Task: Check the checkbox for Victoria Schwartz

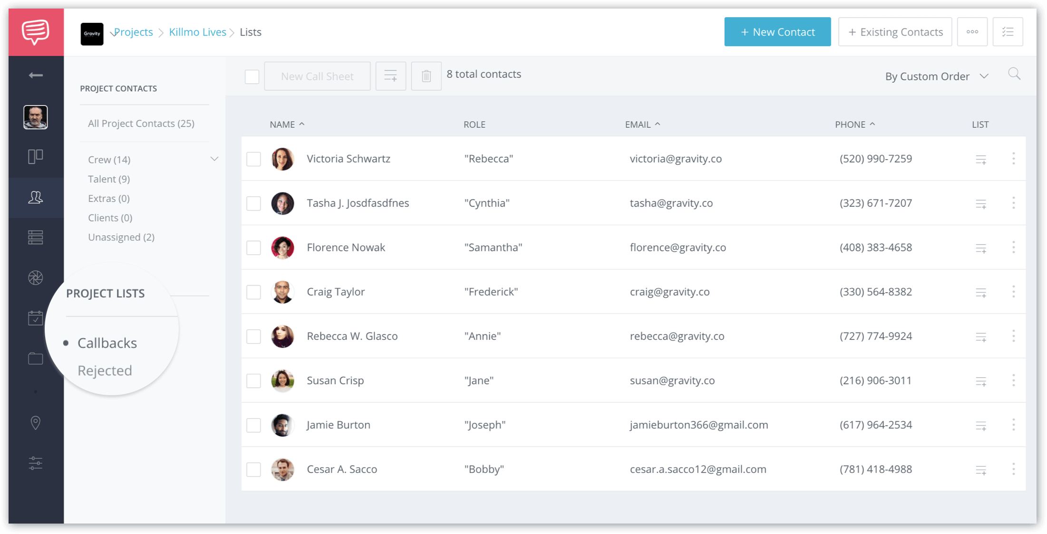Action: click(253, 158)
